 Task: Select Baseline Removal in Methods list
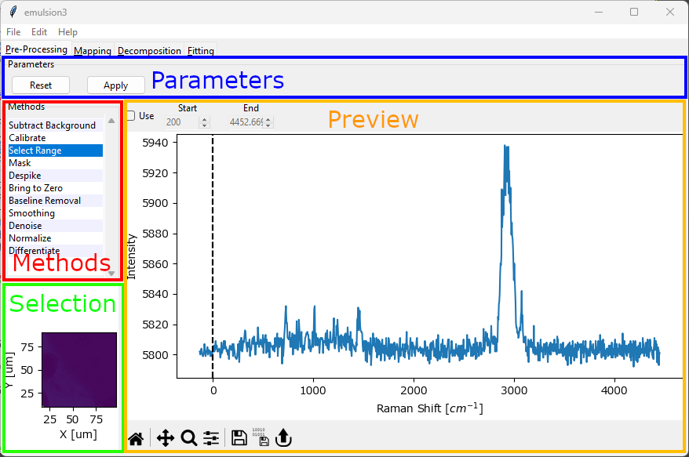coord(45,201)
